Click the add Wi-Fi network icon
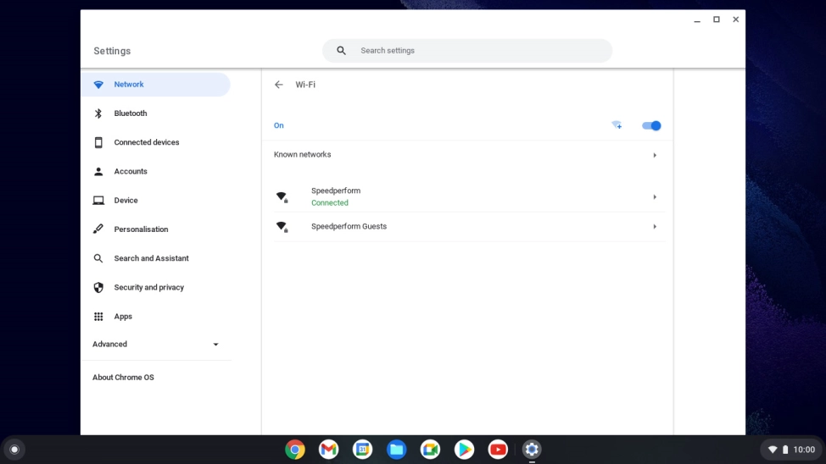This screenshot has width=826, height=464. [617, 125]
